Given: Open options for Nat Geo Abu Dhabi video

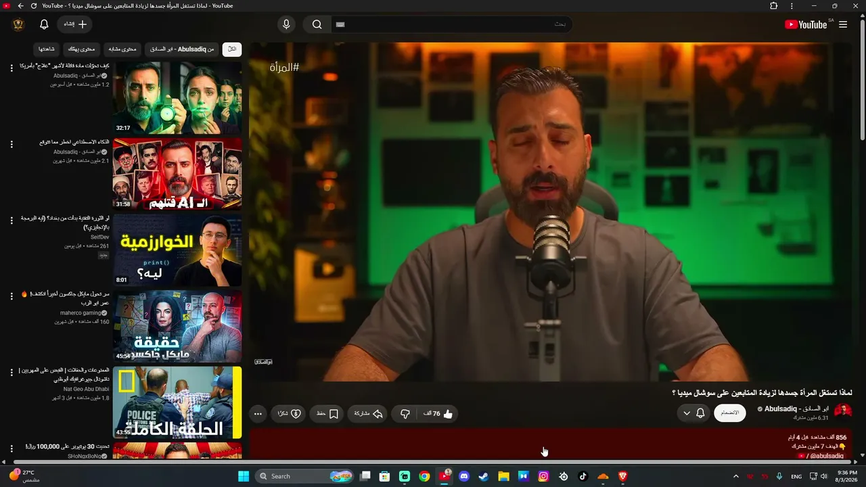Looking at the screenshot, I should pos(11,372).
